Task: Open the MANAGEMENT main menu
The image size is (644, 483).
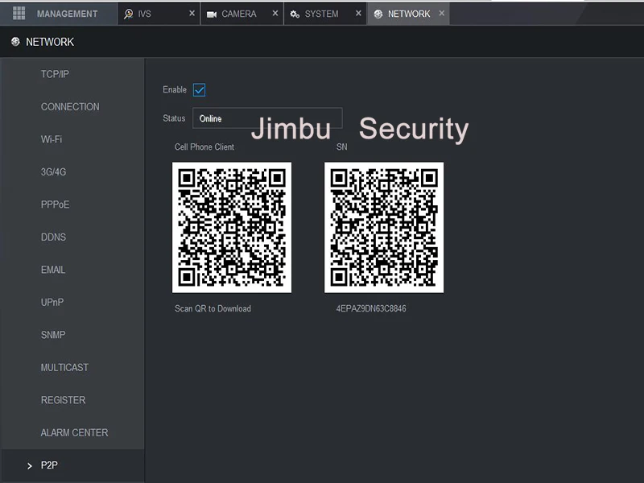Action: 58,14
